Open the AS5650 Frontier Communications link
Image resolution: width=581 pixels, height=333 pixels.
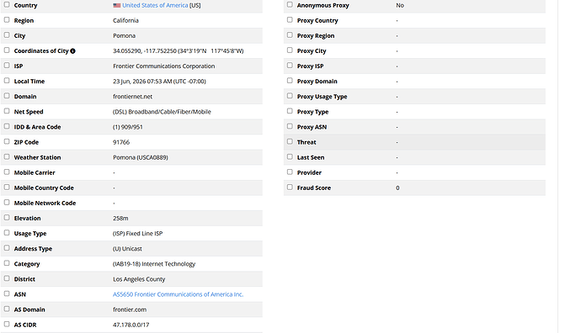point(178,294)
